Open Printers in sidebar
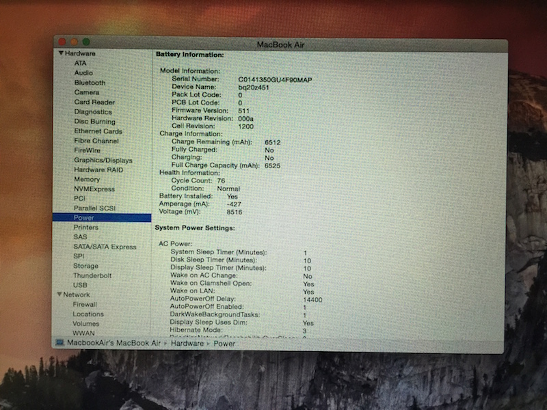The height and width of the screenshot is (410, 547). (x=86, y=228)
